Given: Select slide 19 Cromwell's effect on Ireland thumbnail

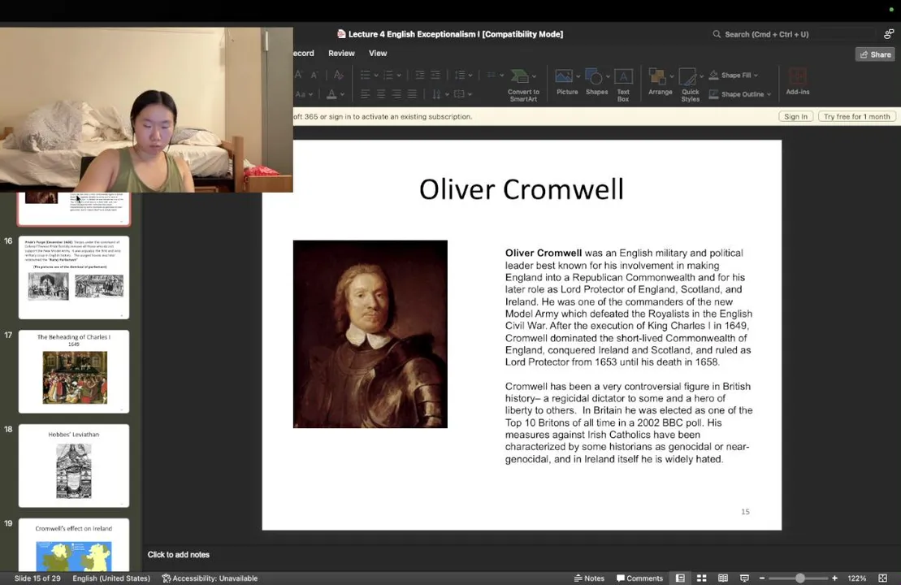Looking at the screenshot, I should pos(74,544).
